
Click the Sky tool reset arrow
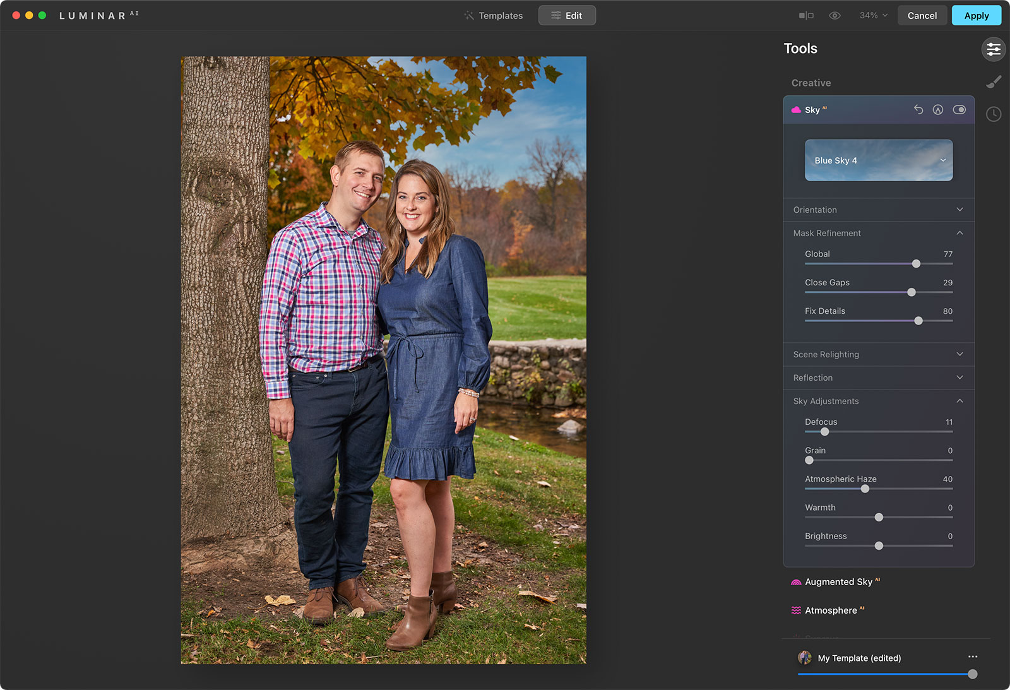click(918, 110)
